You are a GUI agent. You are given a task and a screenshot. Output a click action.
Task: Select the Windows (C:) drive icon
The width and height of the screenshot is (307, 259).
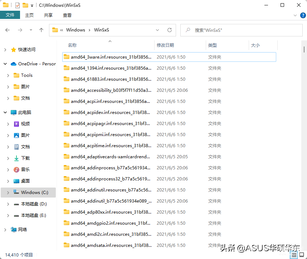point(16,192)
